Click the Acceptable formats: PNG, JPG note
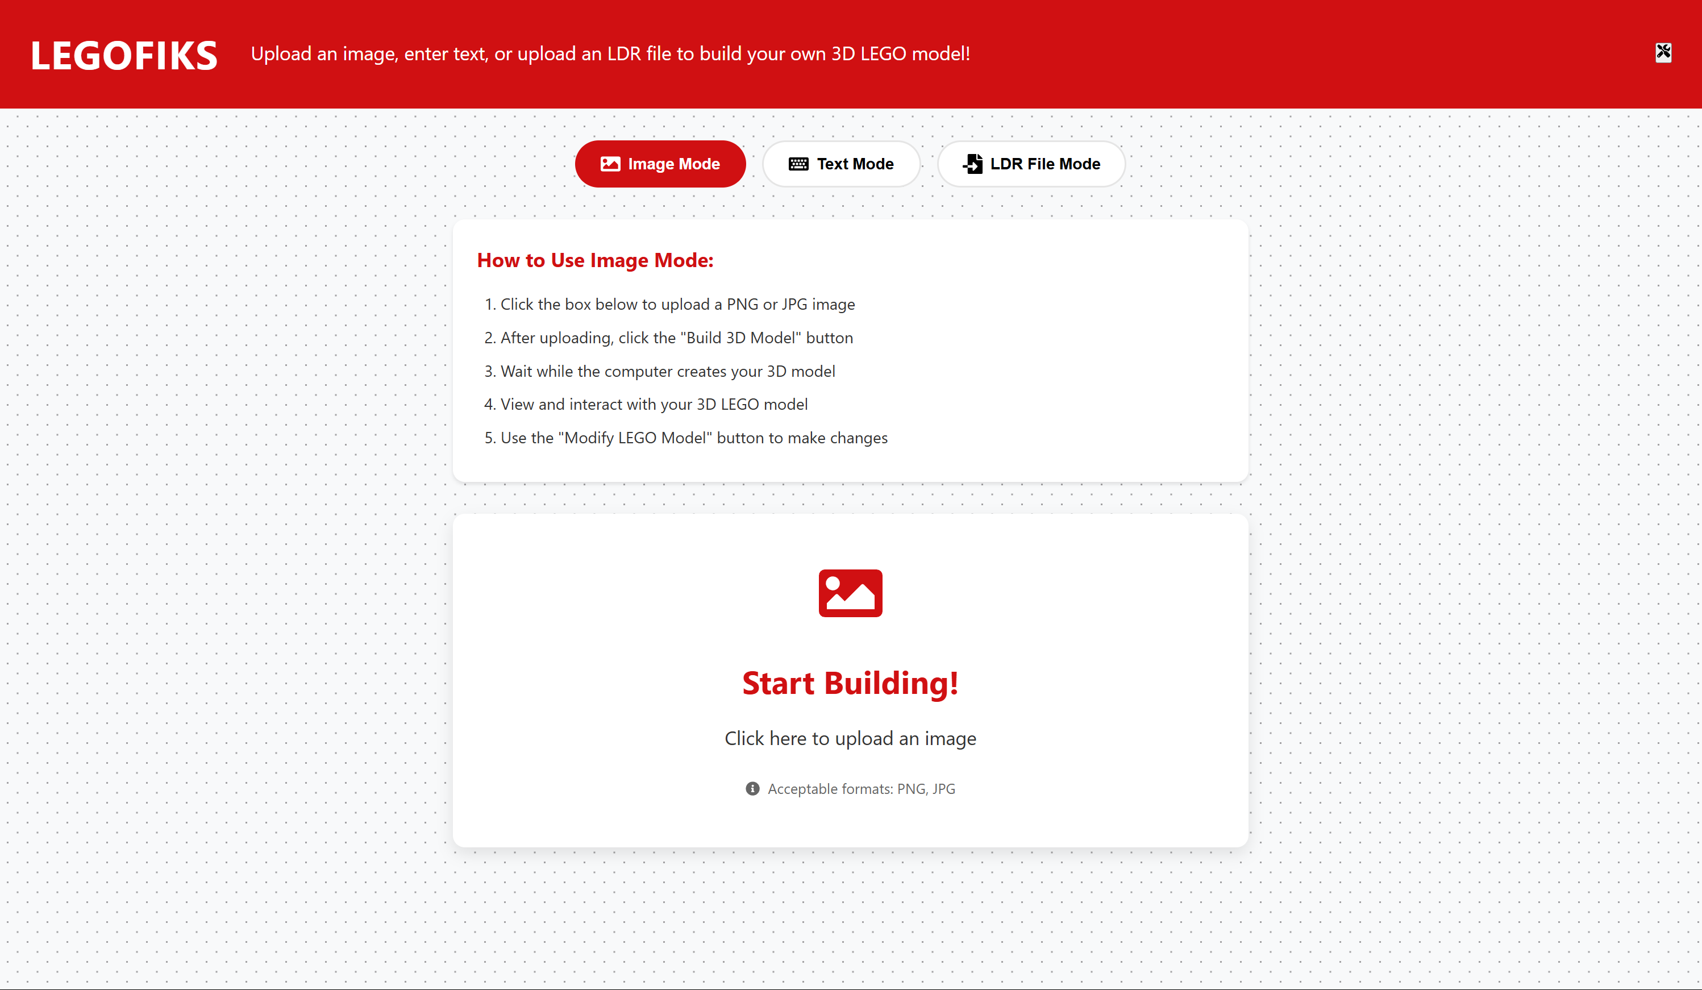Viewport: 1702px width, 990px height. [x=860, y=789]
